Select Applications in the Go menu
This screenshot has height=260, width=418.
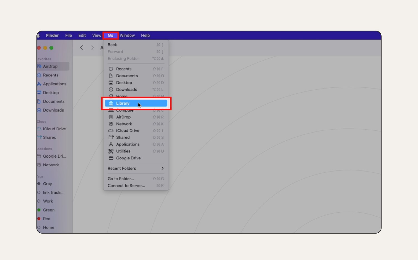tap(136, 144)
